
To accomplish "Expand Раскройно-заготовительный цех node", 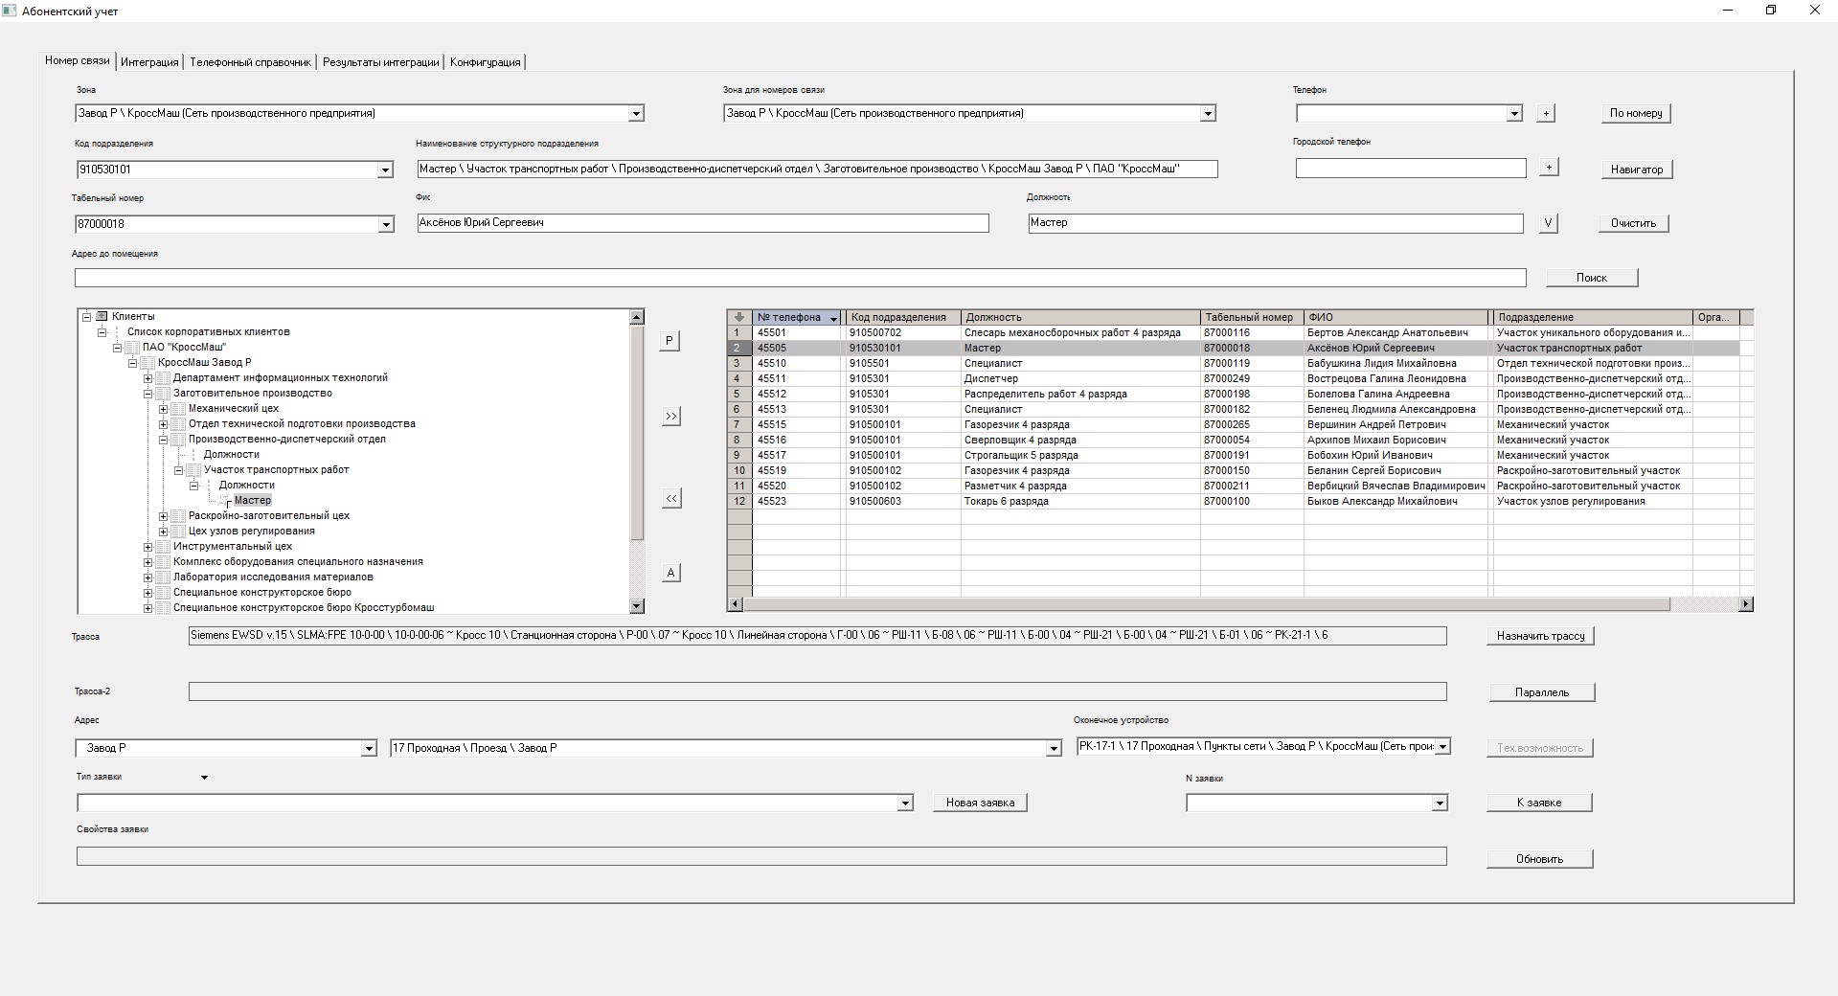I will tap(164, 516).
